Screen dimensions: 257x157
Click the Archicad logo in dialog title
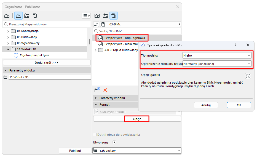(143, 45)
